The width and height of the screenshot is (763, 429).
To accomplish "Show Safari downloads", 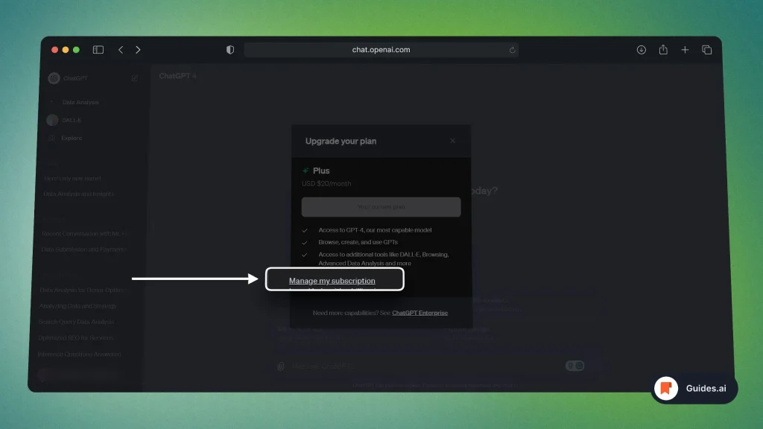I will [x=642, y=50].
